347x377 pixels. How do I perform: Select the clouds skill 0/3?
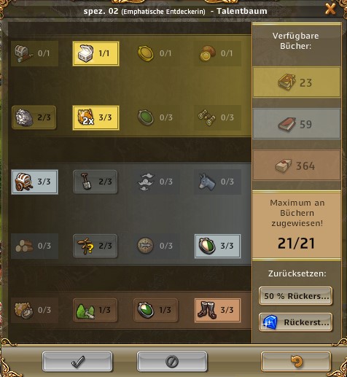156,182
